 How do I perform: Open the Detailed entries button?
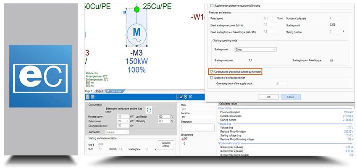tap(166, 144)
